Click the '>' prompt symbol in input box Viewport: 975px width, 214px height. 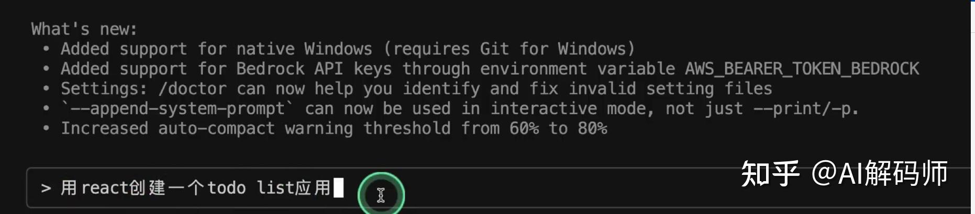(x=46, y=188)
